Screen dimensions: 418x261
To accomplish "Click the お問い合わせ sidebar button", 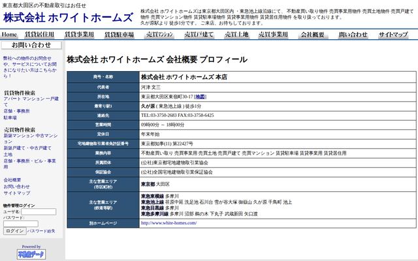I will point(31,45).
